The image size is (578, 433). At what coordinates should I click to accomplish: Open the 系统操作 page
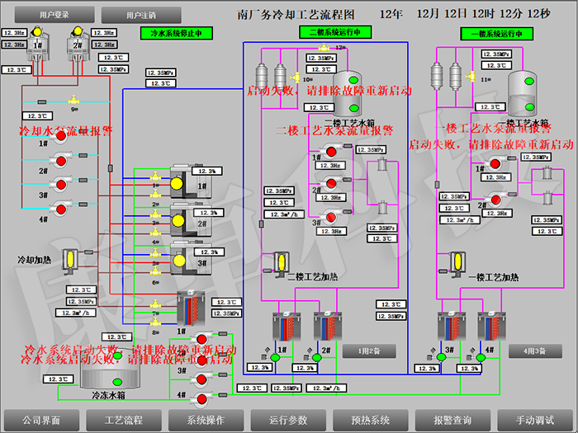tap(206, 420)
